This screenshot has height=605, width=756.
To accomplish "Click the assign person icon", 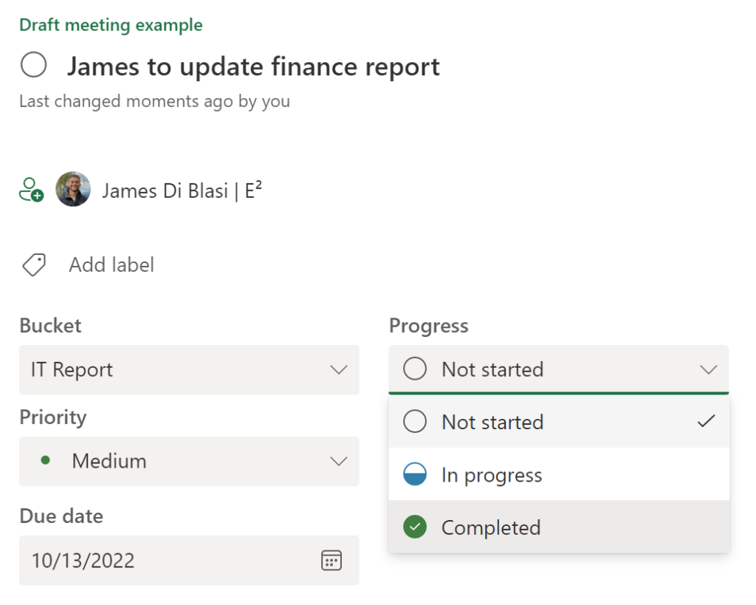I will point(31,190).
